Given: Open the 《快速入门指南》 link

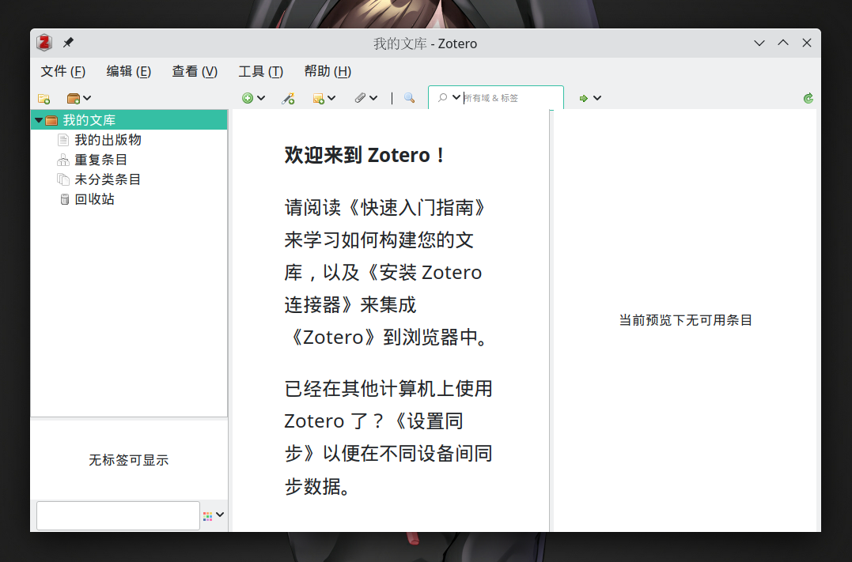Looking at the screenshot, I should click(x=417, y=207).
